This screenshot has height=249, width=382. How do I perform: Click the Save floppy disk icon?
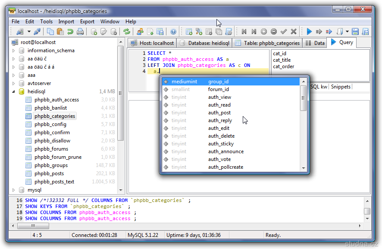tap(355, 32)
